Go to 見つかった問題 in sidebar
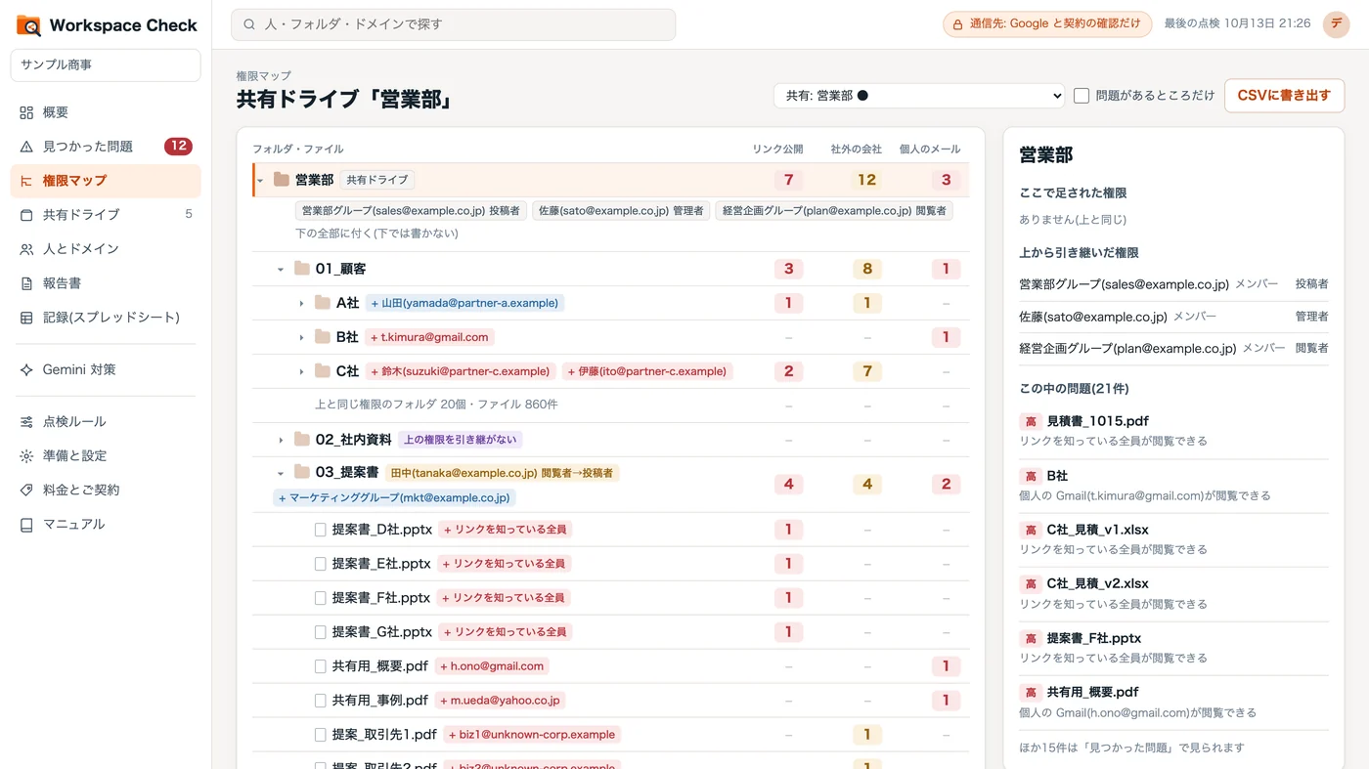 (106, 147)
